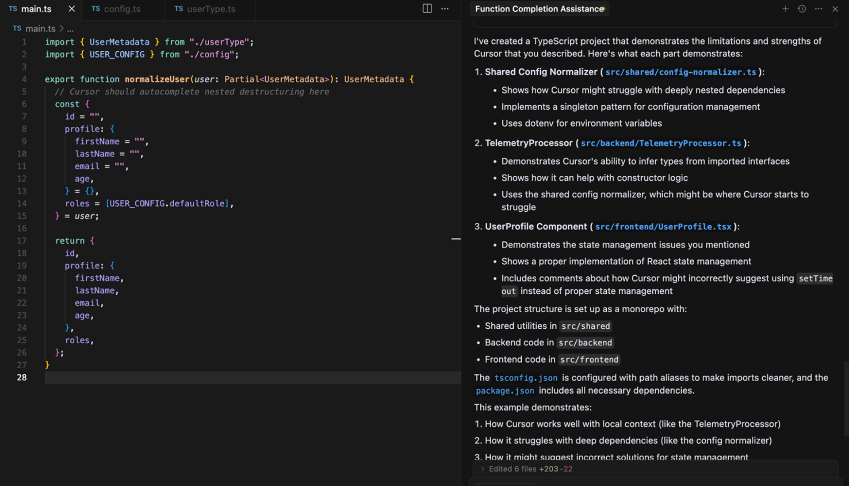The height and width of the screenshot is (486, 849).
Task: Click the normalizeUser function name
Action: [157, 79]
